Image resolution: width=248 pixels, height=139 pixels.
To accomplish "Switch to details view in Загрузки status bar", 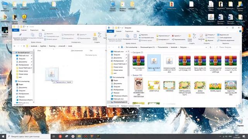I will 237,106.
